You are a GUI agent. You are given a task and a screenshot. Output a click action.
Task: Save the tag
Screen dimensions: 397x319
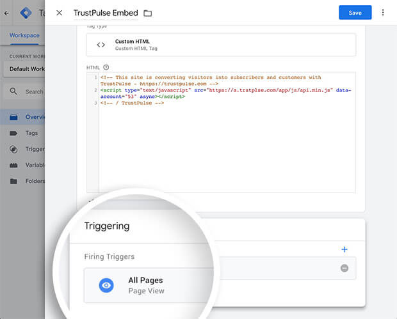click(355, 13)
